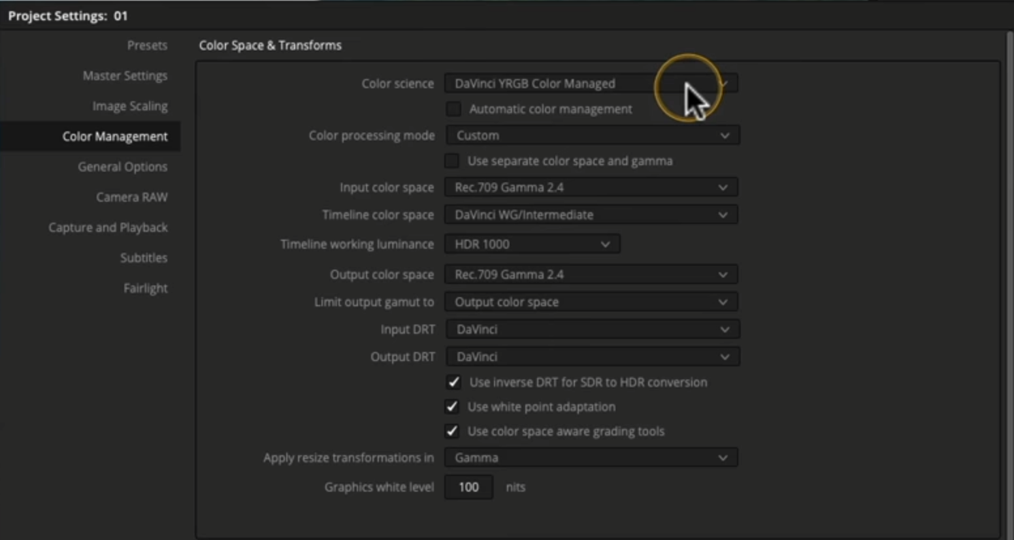Open the Camera RAW settings section
Screen dimensions: 1014x540
[131, 197]
